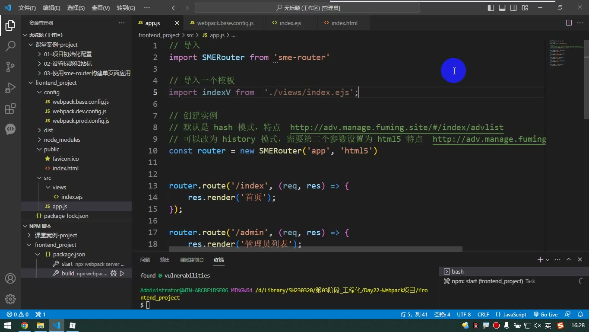Viewport: 589px width, 332px height.
Task: Open the Extensions view
Action: tap(10, 108)
